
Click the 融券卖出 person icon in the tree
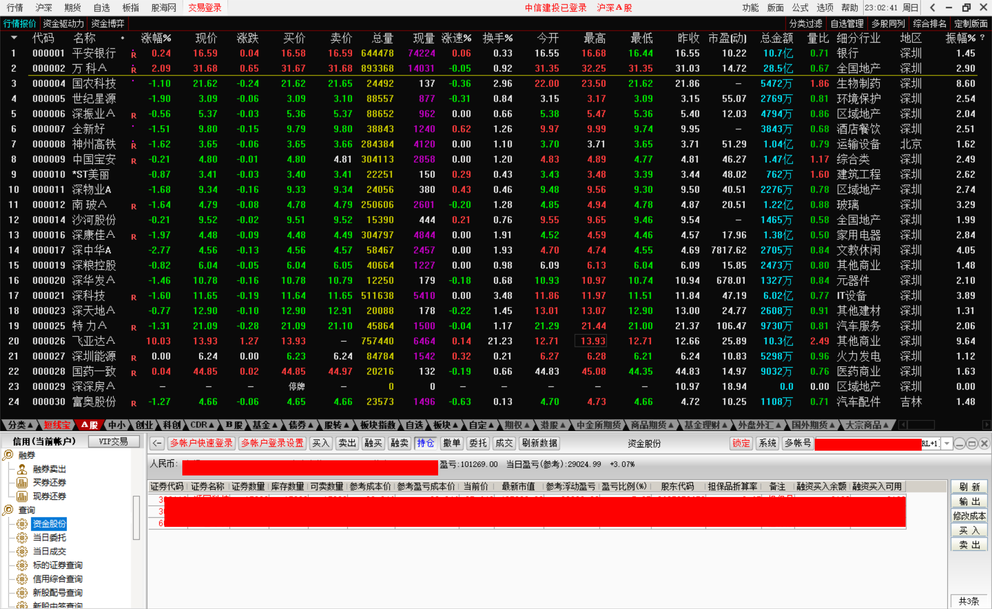(x=22, y=469)
